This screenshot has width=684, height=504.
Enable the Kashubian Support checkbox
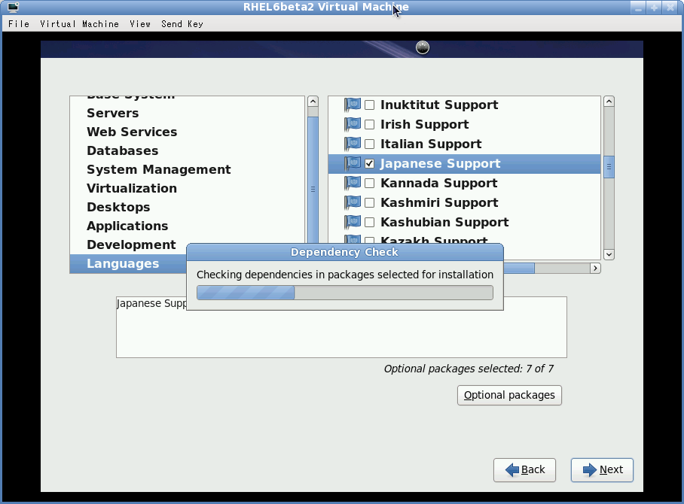coord(369,223)
